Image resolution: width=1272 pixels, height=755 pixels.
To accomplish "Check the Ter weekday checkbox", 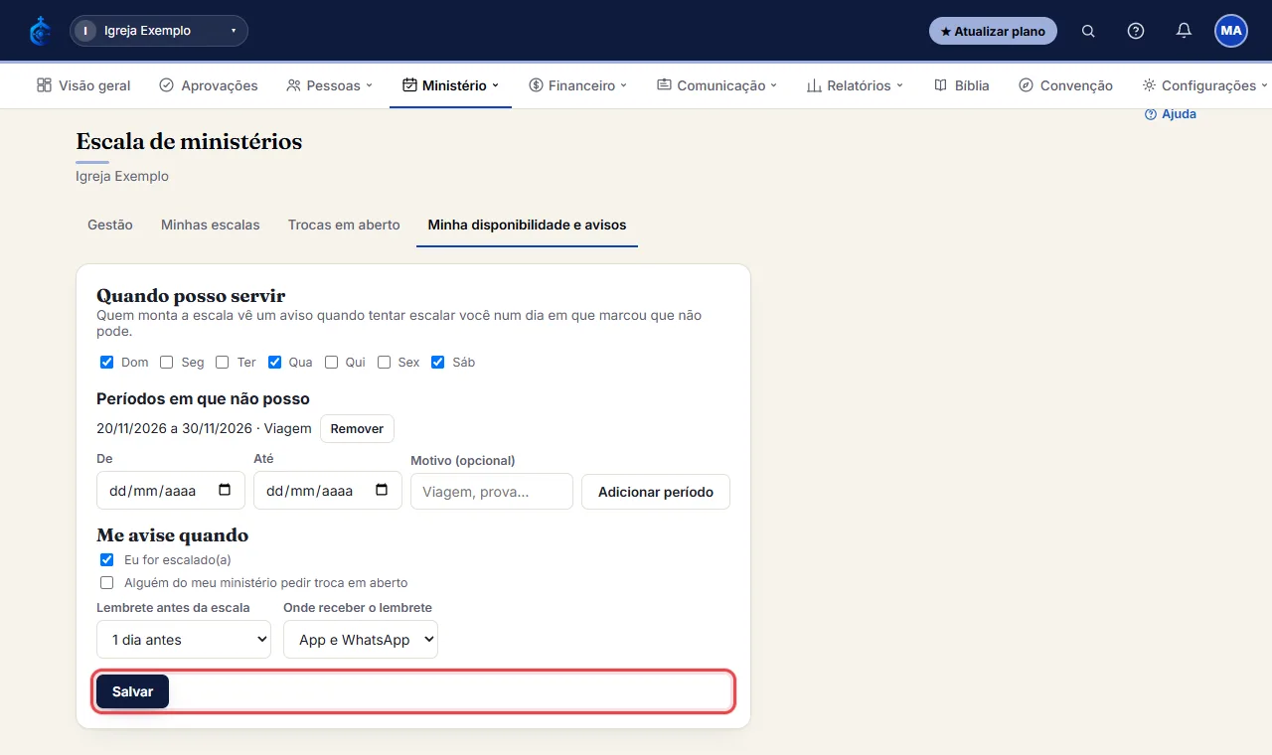I will (223, 363).
